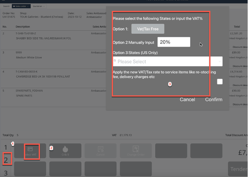Click the Change Order icon button
Screen dimensions: 248x177
pos(136,151)
